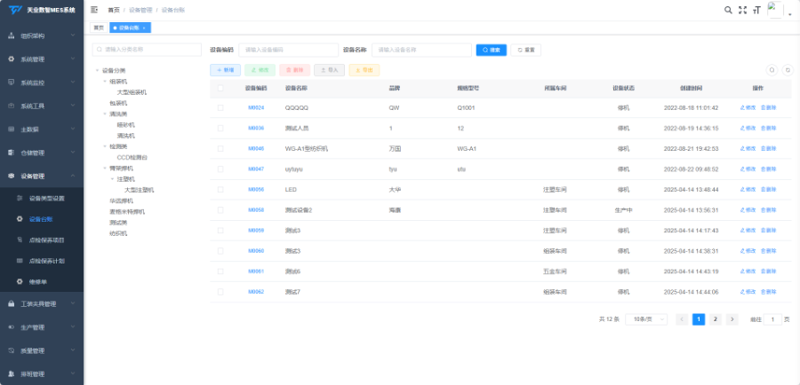Image resolution: width=800 pixels, height=385 pixels.
Task: Tick the checkbox for row M0024
Action: (x=220, y=108)
